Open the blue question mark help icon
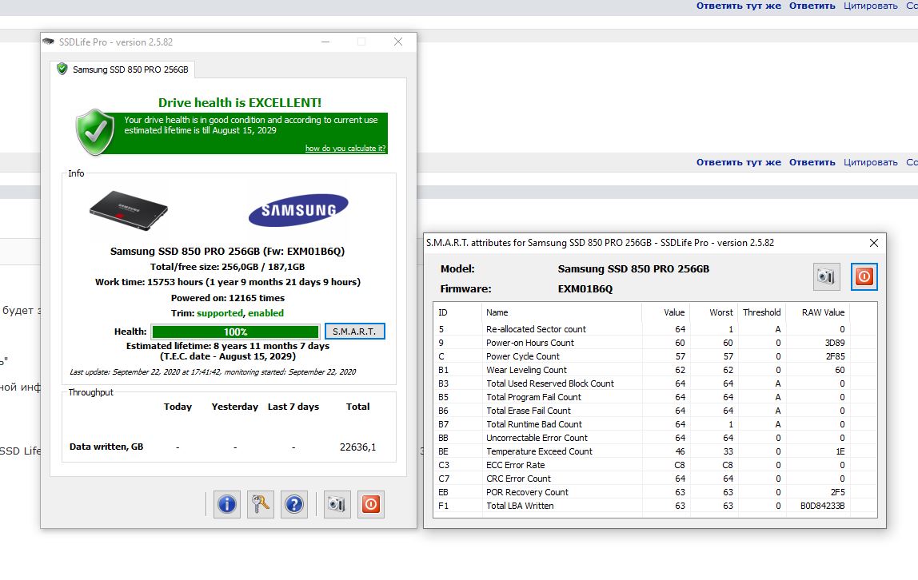 (x=294, y=504)
